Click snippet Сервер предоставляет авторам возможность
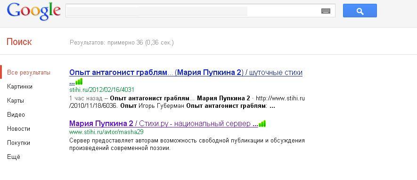 click(187, 144)
